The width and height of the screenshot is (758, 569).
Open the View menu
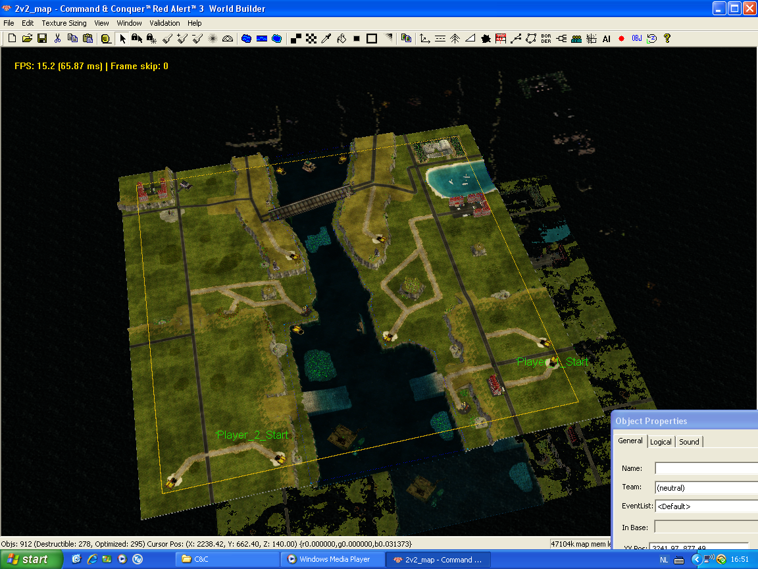(x=101, y=23)
